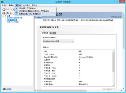126x93 pixels.
Task: Switch to the Program Settings tab
Action: pyautogui.click(x=53, y=33)
